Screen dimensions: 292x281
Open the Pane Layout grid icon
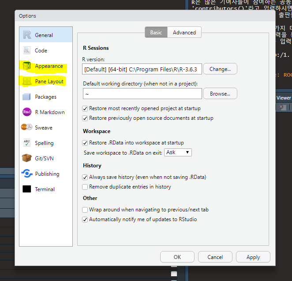tap(27, 81)
